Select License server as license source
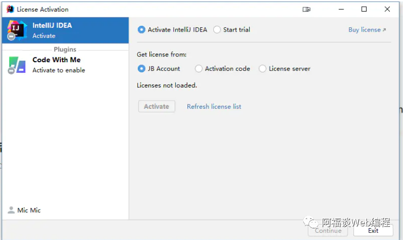Screen dimensions: 403x240 tap(285, 69)
